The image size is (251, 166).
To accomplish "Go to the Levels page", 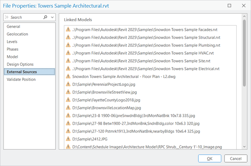I will [x=12, y=42].
